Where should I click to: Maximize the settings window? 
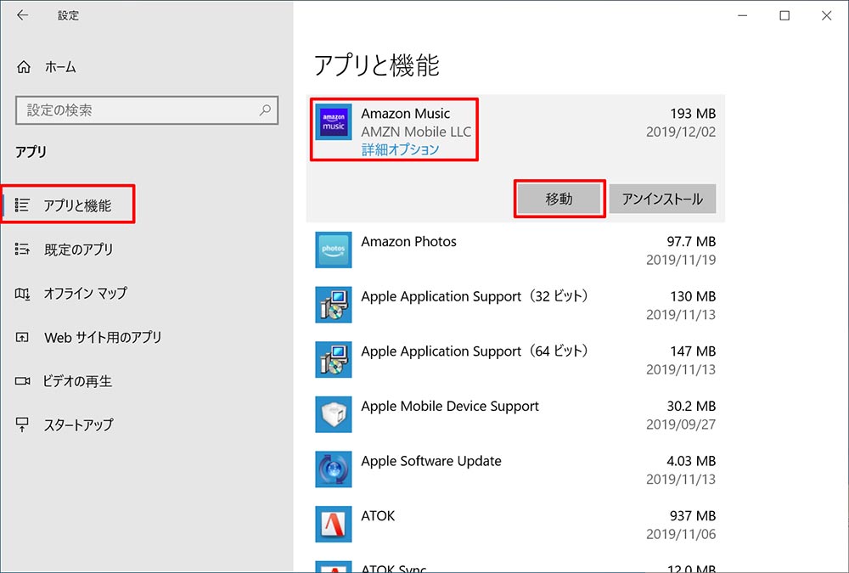pyautogui.click(x=784, y=15)
